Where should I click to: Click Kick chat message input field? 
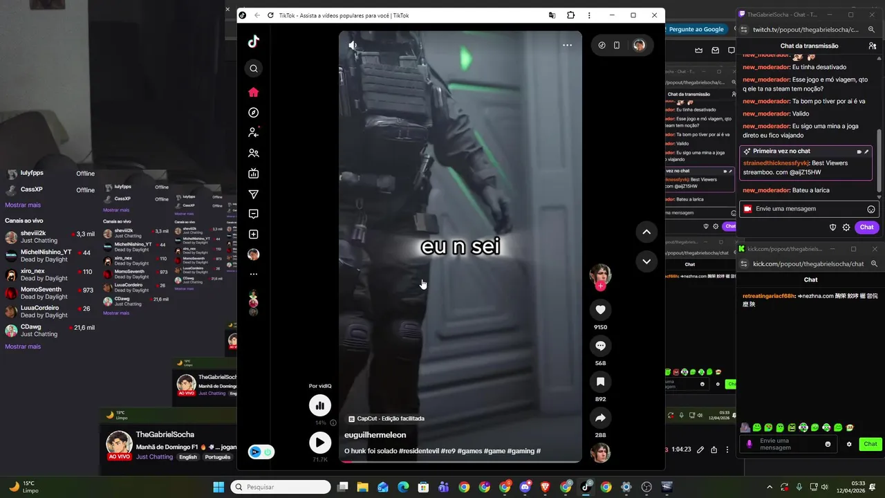pyautogui.click(x=788, y=444)
